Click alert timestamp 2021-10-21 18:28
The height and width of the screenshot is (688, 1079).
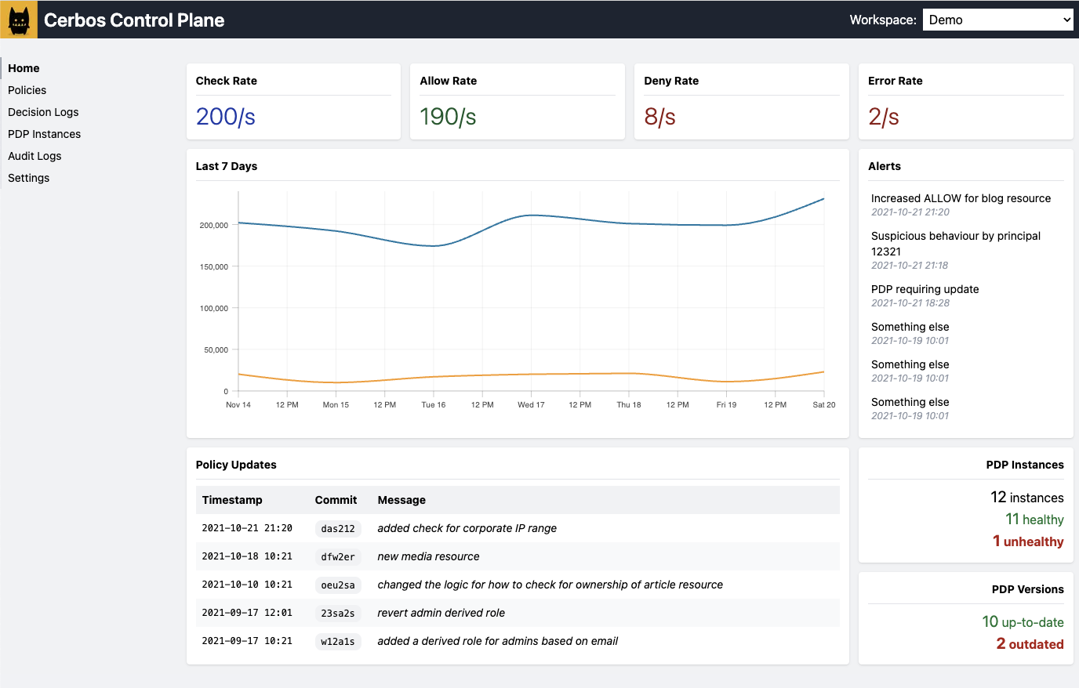point(910,303)
